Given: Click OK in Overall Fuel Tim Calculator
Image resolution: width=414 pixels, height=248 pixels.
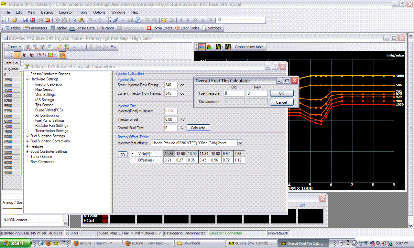Looking at the screenshot, I should click(x=281, y=93).
